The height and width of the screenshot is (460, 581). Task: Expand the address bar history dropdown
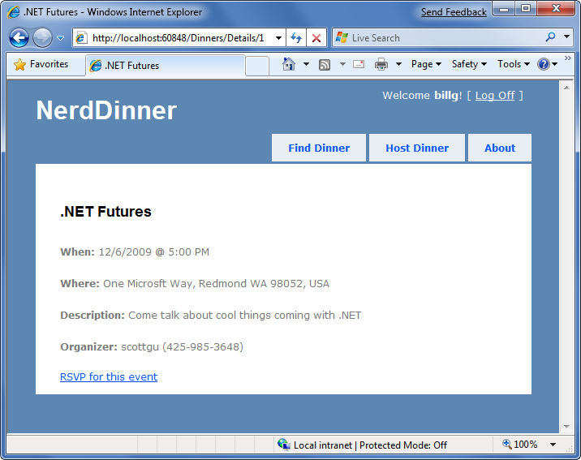278,38
